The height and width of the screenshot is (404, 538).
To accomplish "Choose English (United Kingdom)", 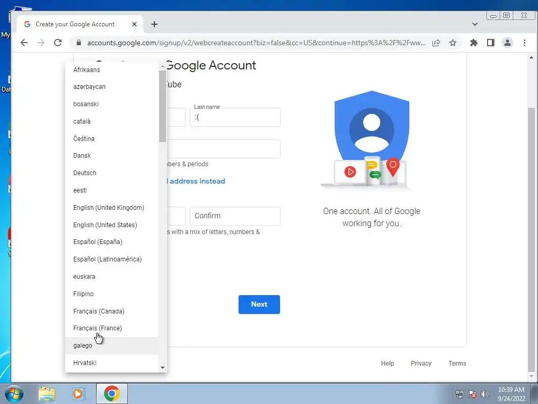I will tap(111, 207).
